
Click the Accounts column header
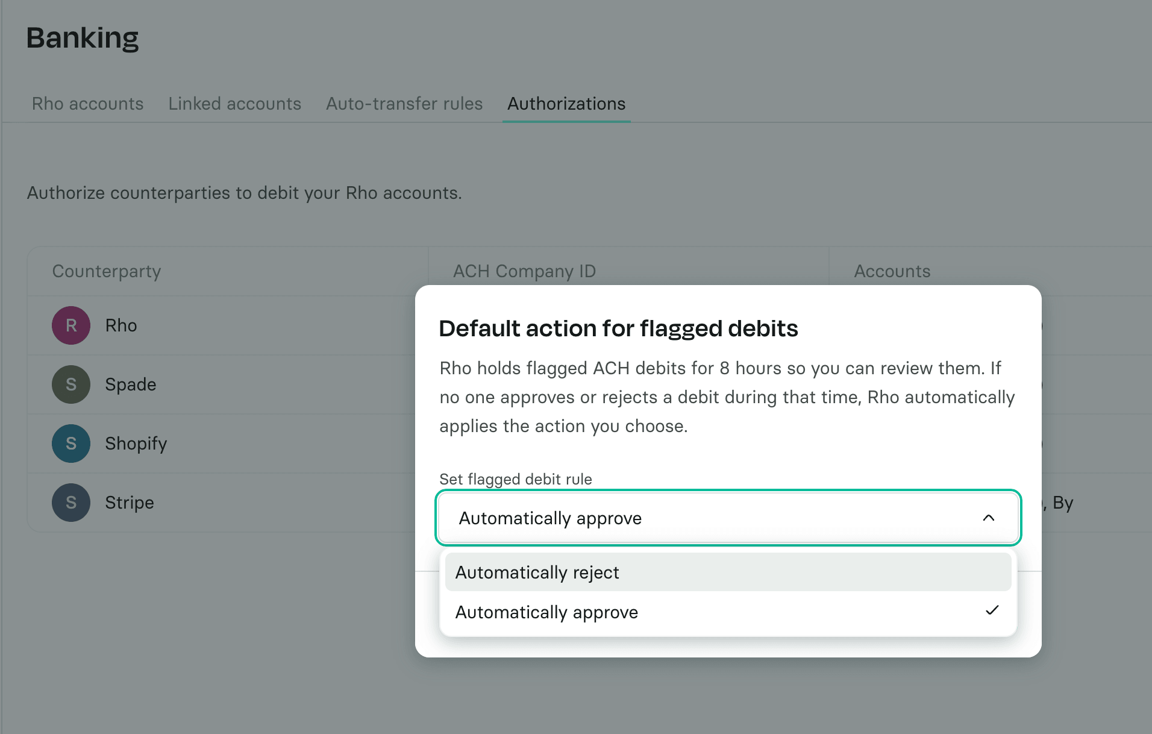tap(892, 271)
